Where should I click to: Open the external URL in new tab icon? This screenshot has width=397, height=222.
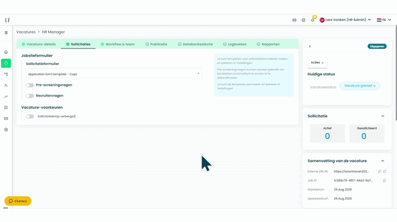click(385, 172)
